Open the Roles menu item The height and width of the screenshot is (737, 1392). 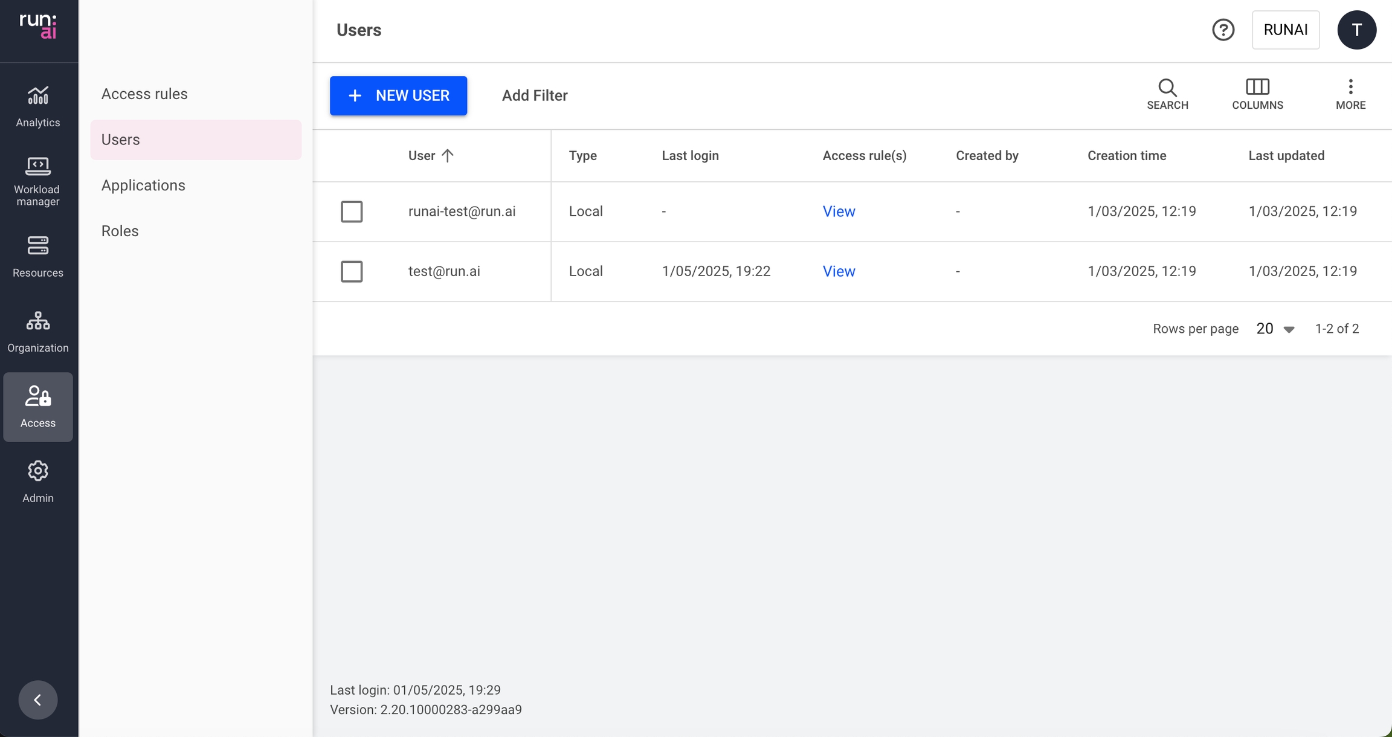pyautogui.click(x=120, y=231)
